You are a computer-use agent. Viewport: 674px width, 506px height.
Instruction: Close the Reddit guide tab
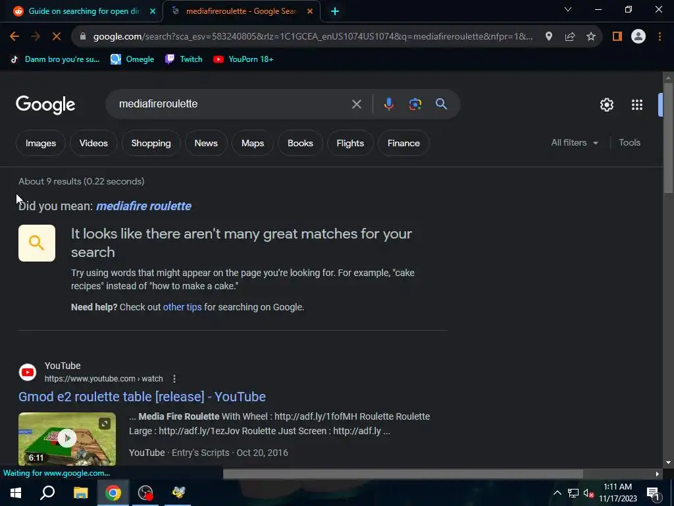coord(153,11)
